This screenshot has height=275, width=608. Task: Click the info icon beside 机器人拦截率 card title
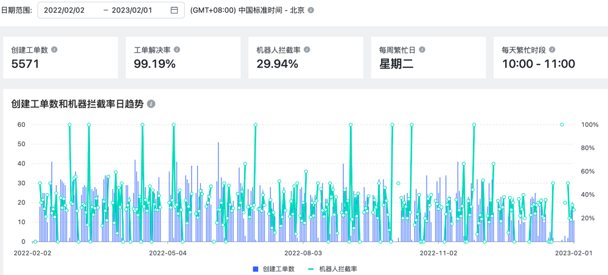307,50
